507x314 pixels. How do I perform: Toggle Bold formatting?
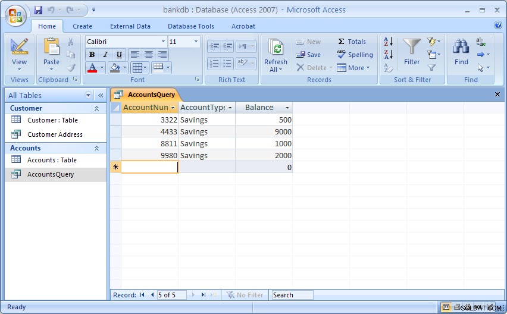point(92,55)
